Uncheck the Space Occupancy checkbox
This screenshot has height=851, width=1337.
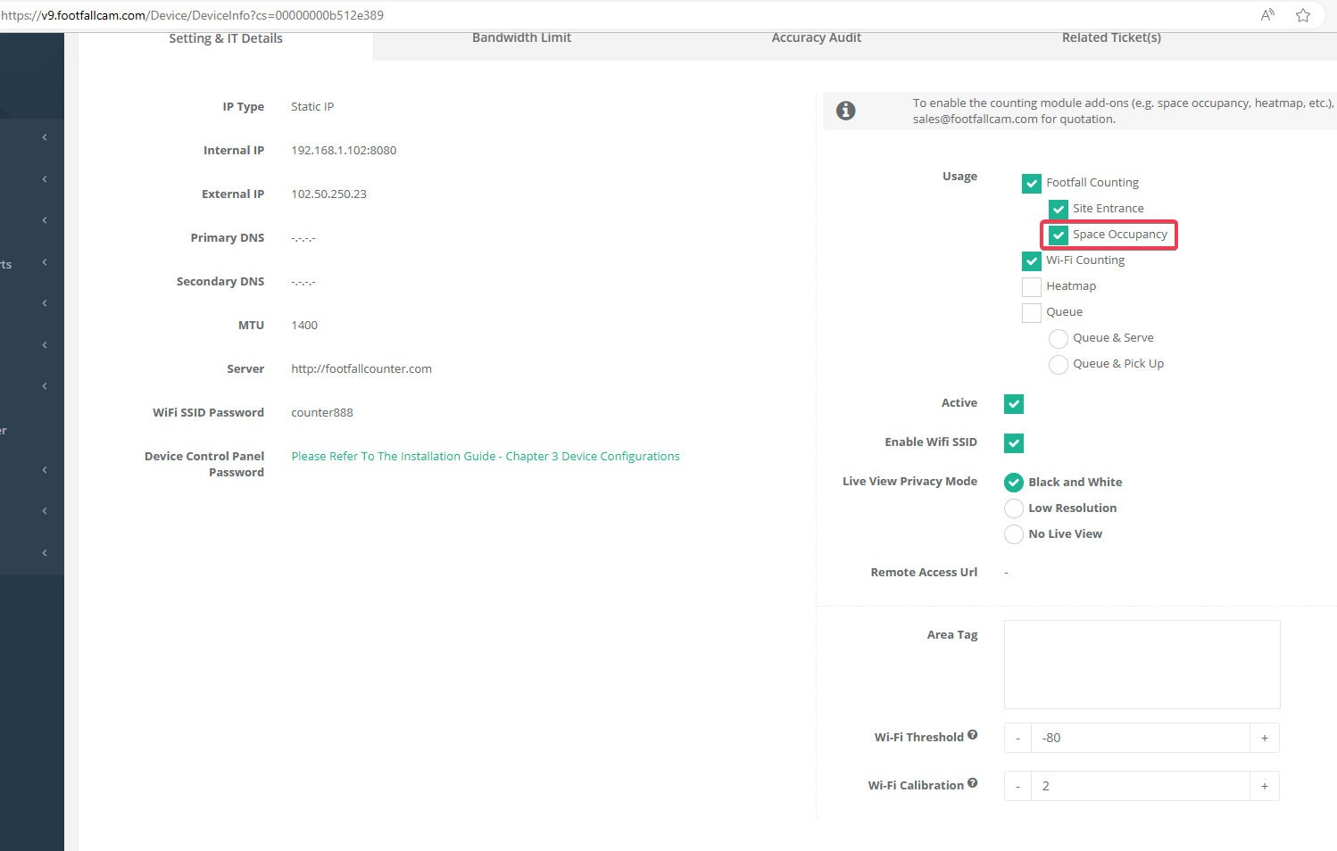tap(1059, 235)
